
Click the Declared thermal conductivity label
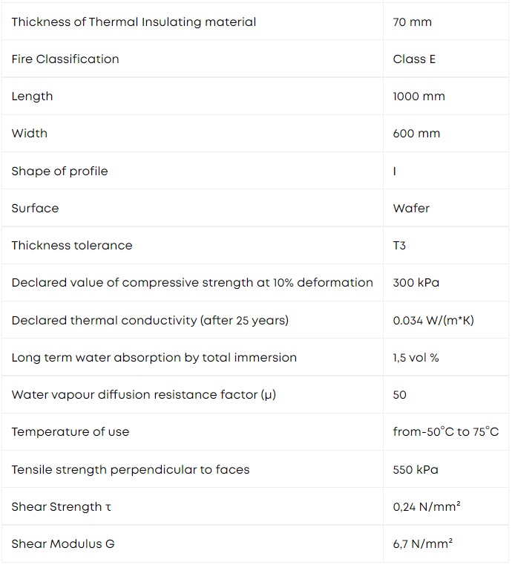pos(150,320)
